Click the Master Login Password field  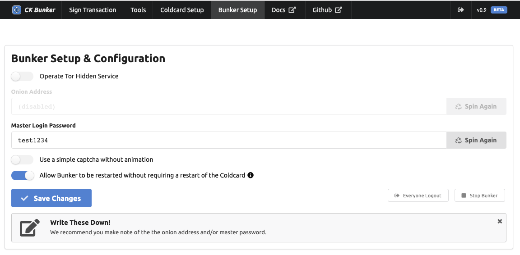point(229,140)
